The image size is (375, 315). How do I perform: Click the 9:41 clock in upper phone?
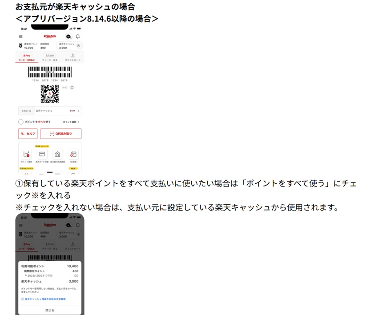24,29
